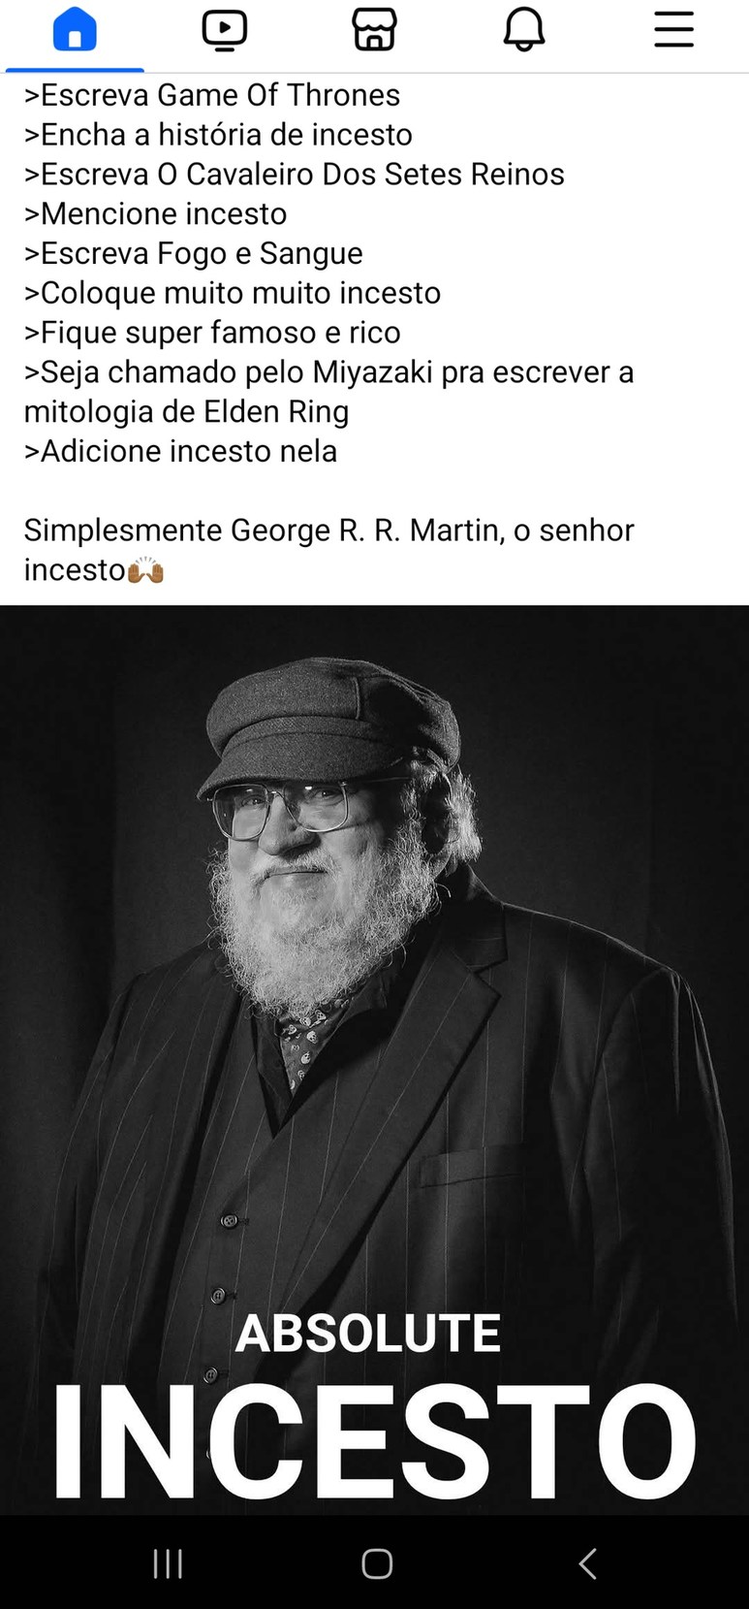Screen dimensions: 749x1609
Task: Tap the line 'Escreva Game Of Thrones'
Action: (x=212, y=95)
